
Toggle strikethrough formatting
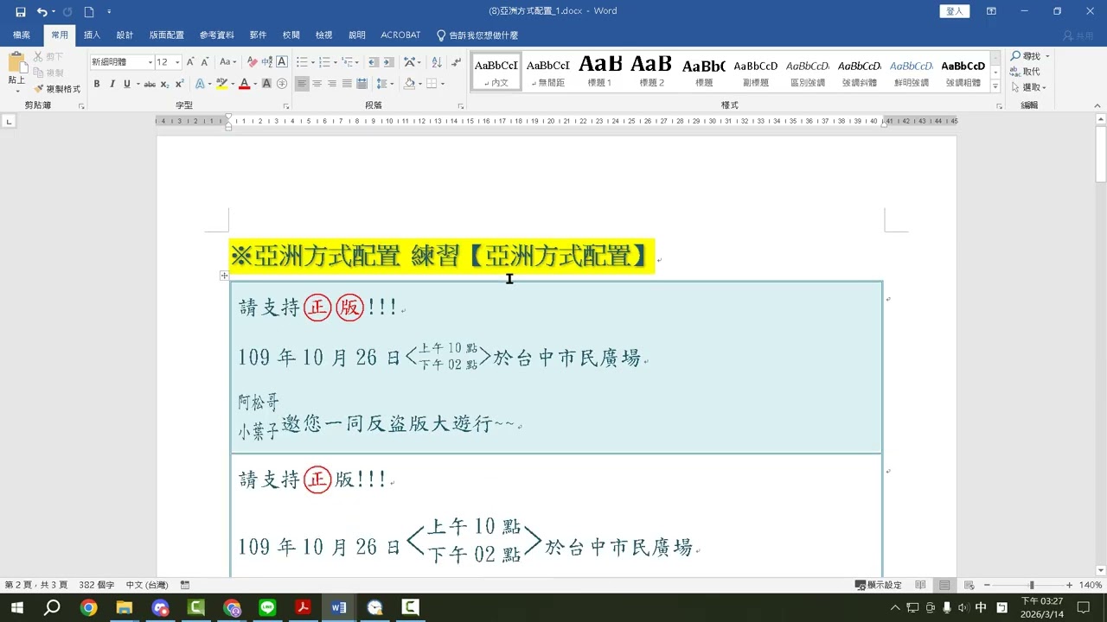tap(150, 84)
